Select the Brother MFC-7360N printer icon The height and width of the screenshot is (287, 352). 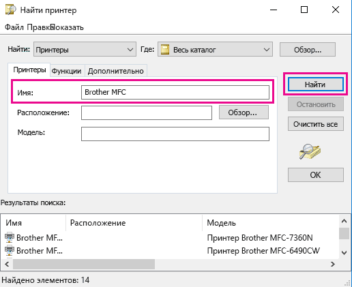pyautogui.click(x=10, y=238)
